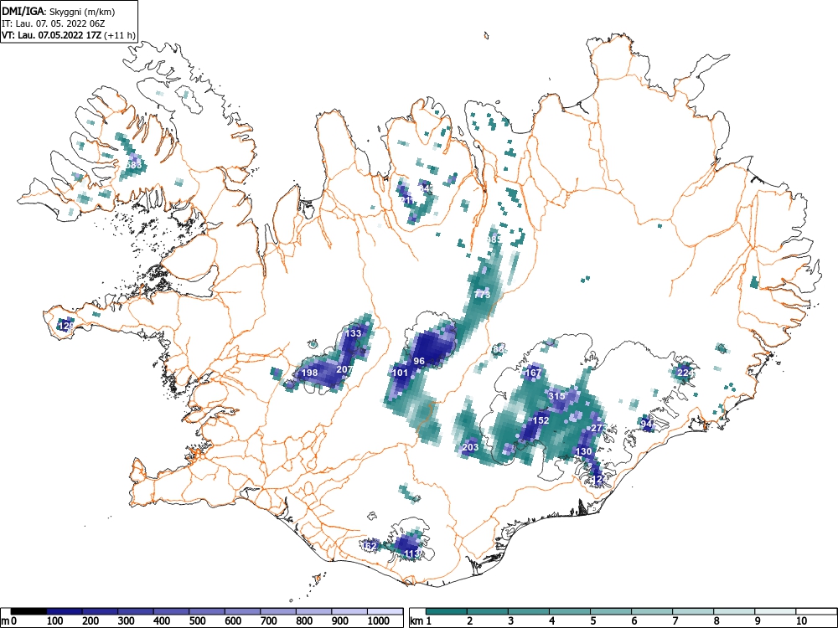
Task: Click the '207' visibility value on the map
Action: coord(344,369)
